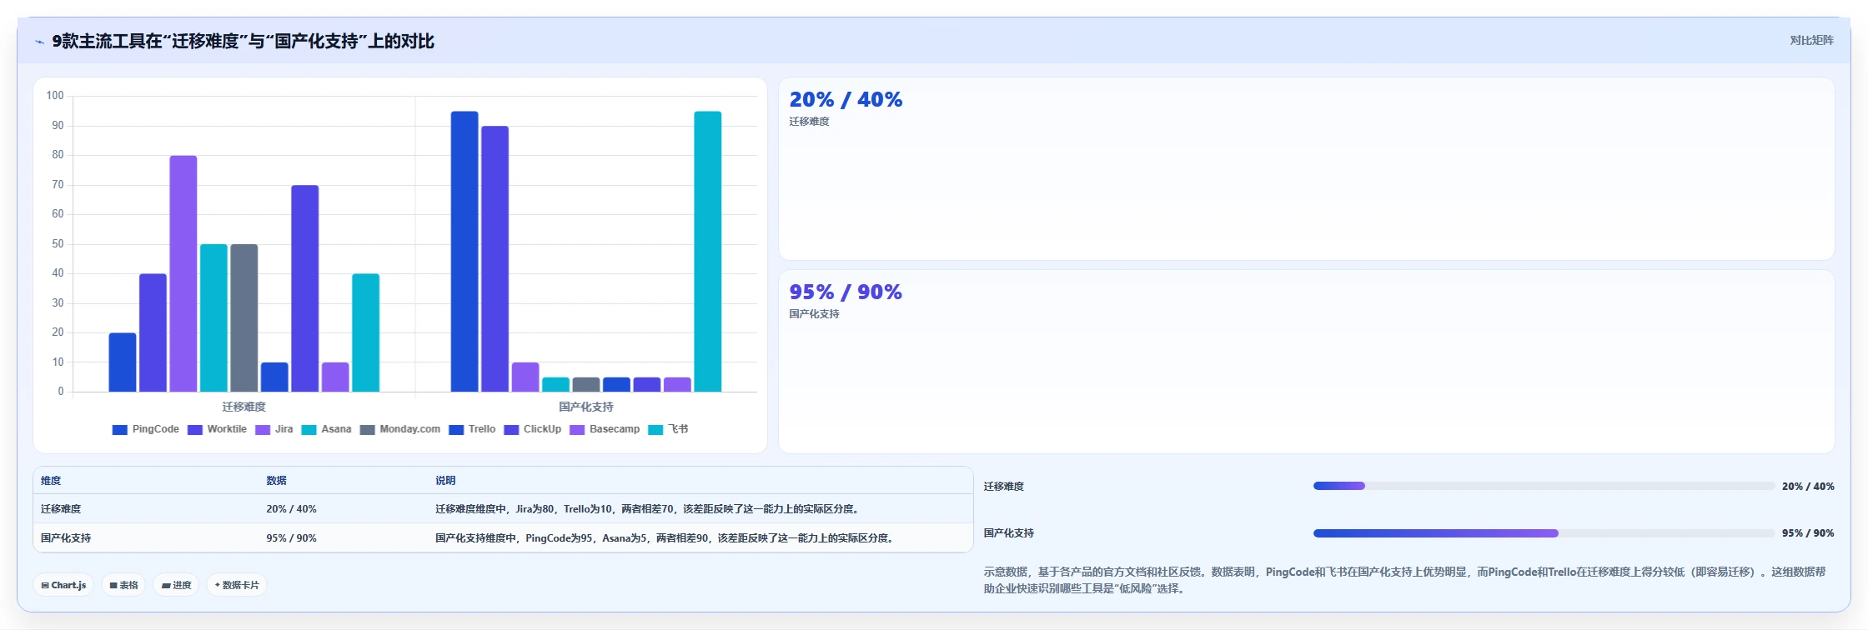Toggle the ClickUp legend entry

click(533, 429)
